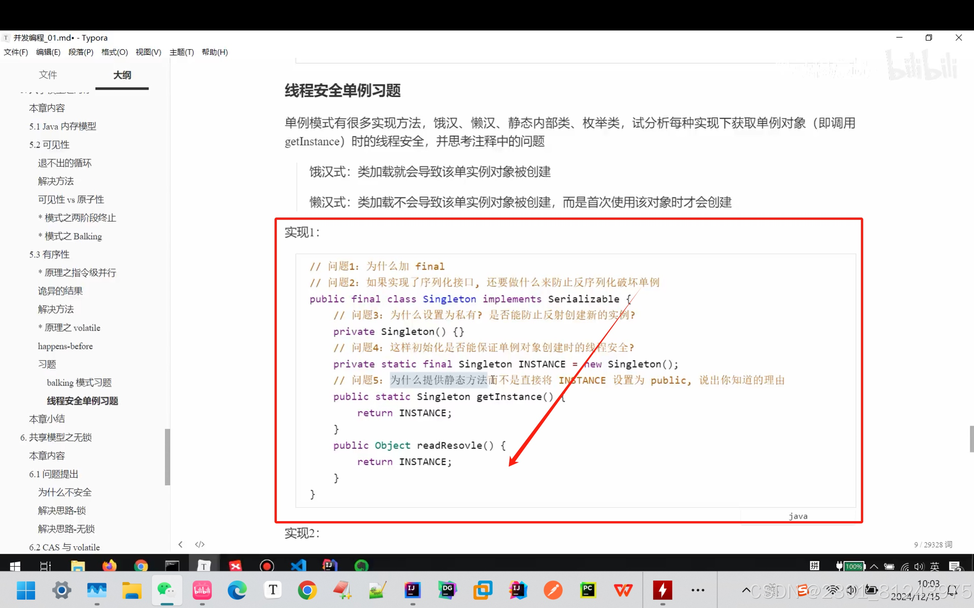Open 解决思路-锁 outline item

(x=62, y=511)
